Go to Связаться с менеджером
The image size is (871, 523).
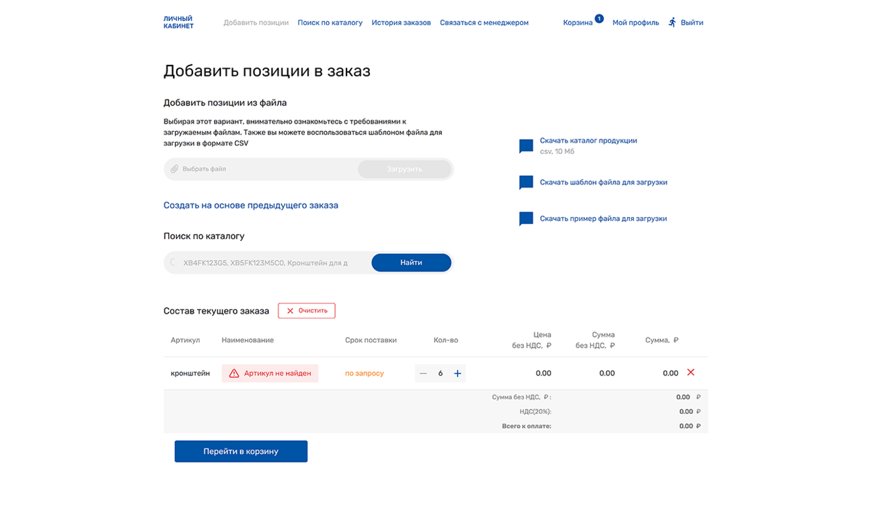(x=484, y=23)
